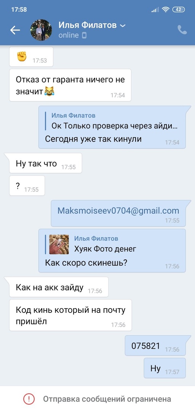
Task: Select the 'Отказ от гаранта' message bubble
Action: point(70,85)
